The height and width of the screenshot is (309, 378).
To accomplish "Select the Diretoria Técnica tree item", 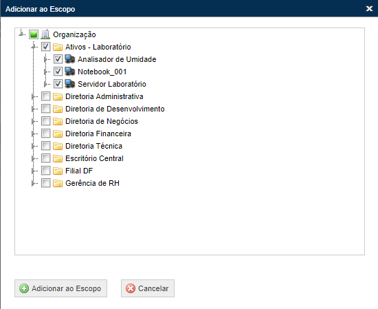I will tap(93, 146).
